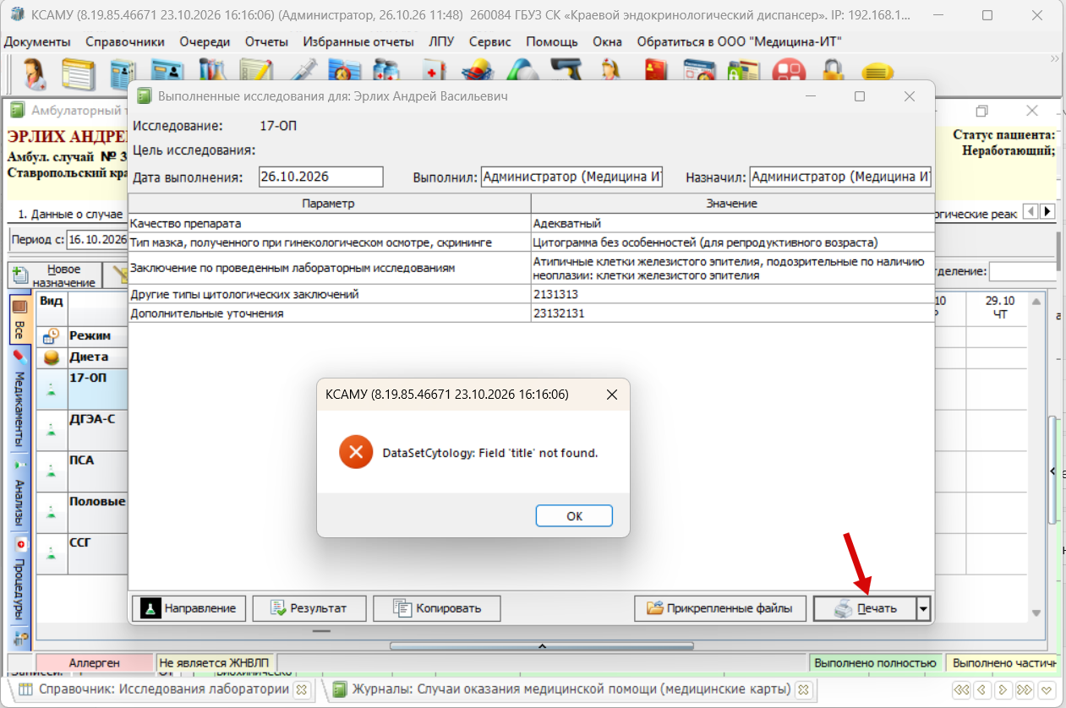Click the Назначил input field
This screenshot has width=1066, height=708.
840,177
